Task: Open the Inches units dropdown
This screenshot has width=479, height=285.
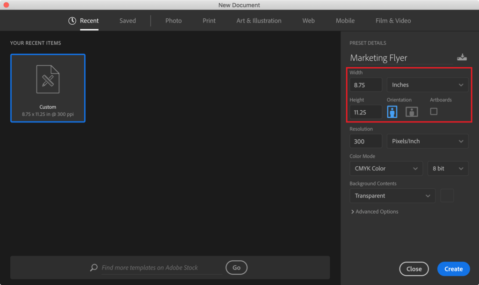Action: [427, 85]
